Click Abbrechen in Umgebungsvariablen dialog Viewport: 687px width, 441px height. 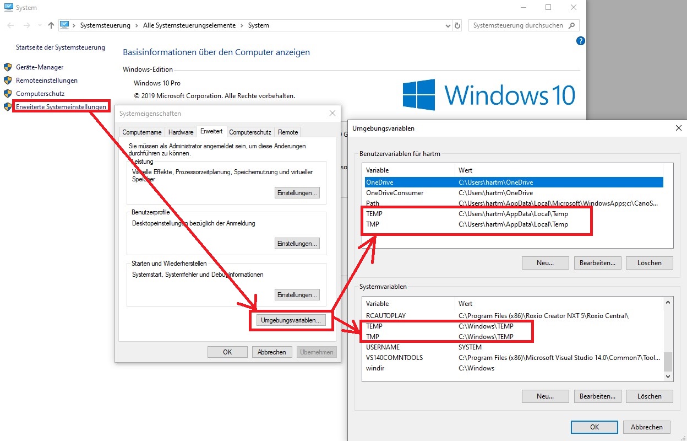(647, 427)
